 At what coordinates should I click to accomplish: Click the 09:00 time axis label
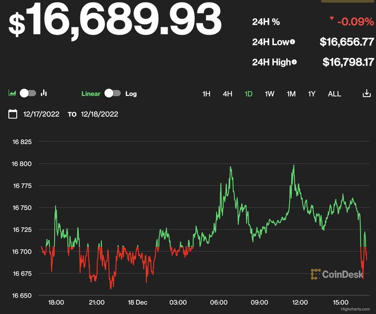click(x=260, y=303)
